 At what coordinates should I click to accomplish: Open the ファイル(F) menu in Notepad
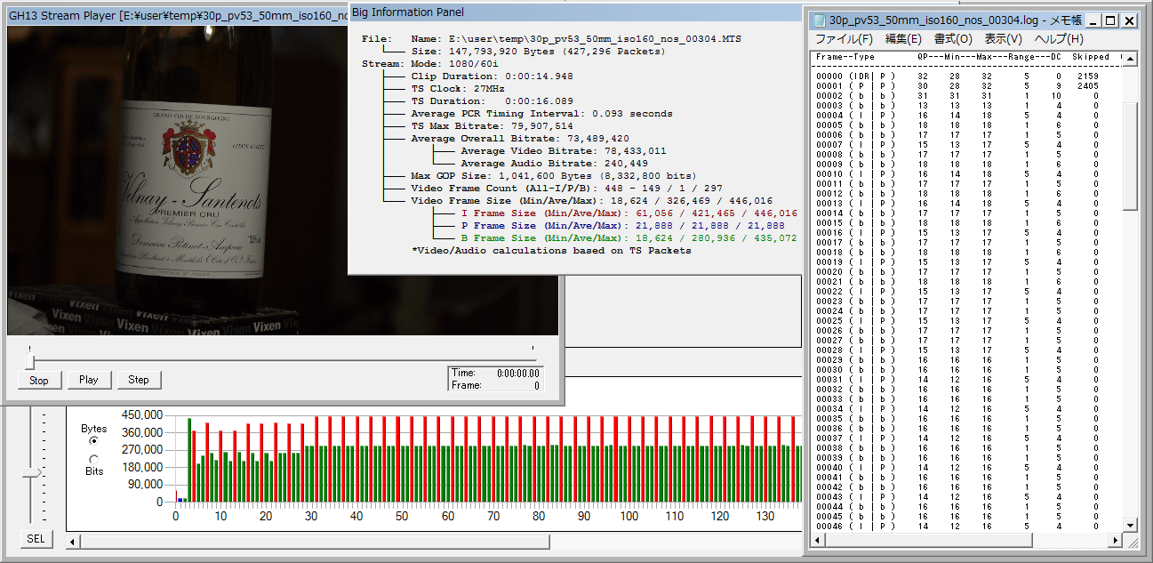844,39
